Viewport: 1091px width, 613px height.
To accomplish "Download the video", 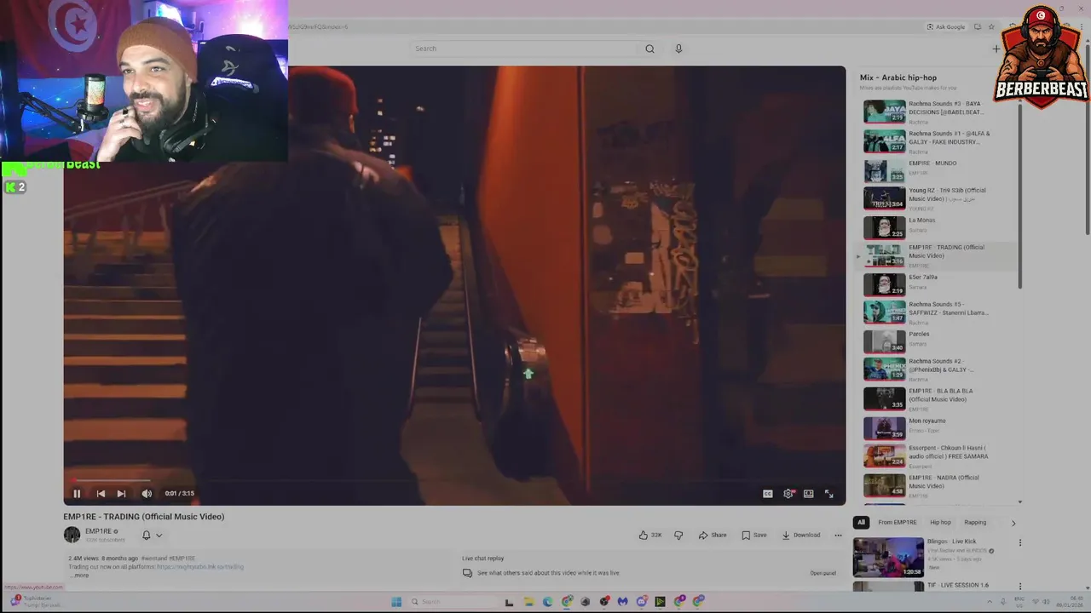I will pyautogui.click(x=801, y=536).
